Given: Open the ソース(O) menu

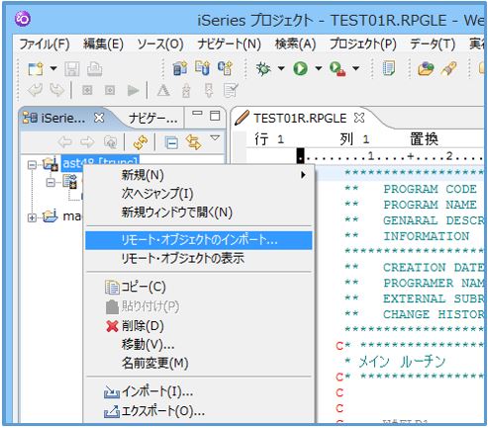Looking at the screenshot, I should [159, 44].
